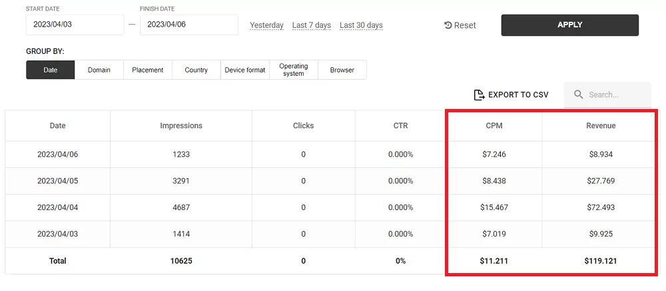Group results by Browser

pos(342,70)
